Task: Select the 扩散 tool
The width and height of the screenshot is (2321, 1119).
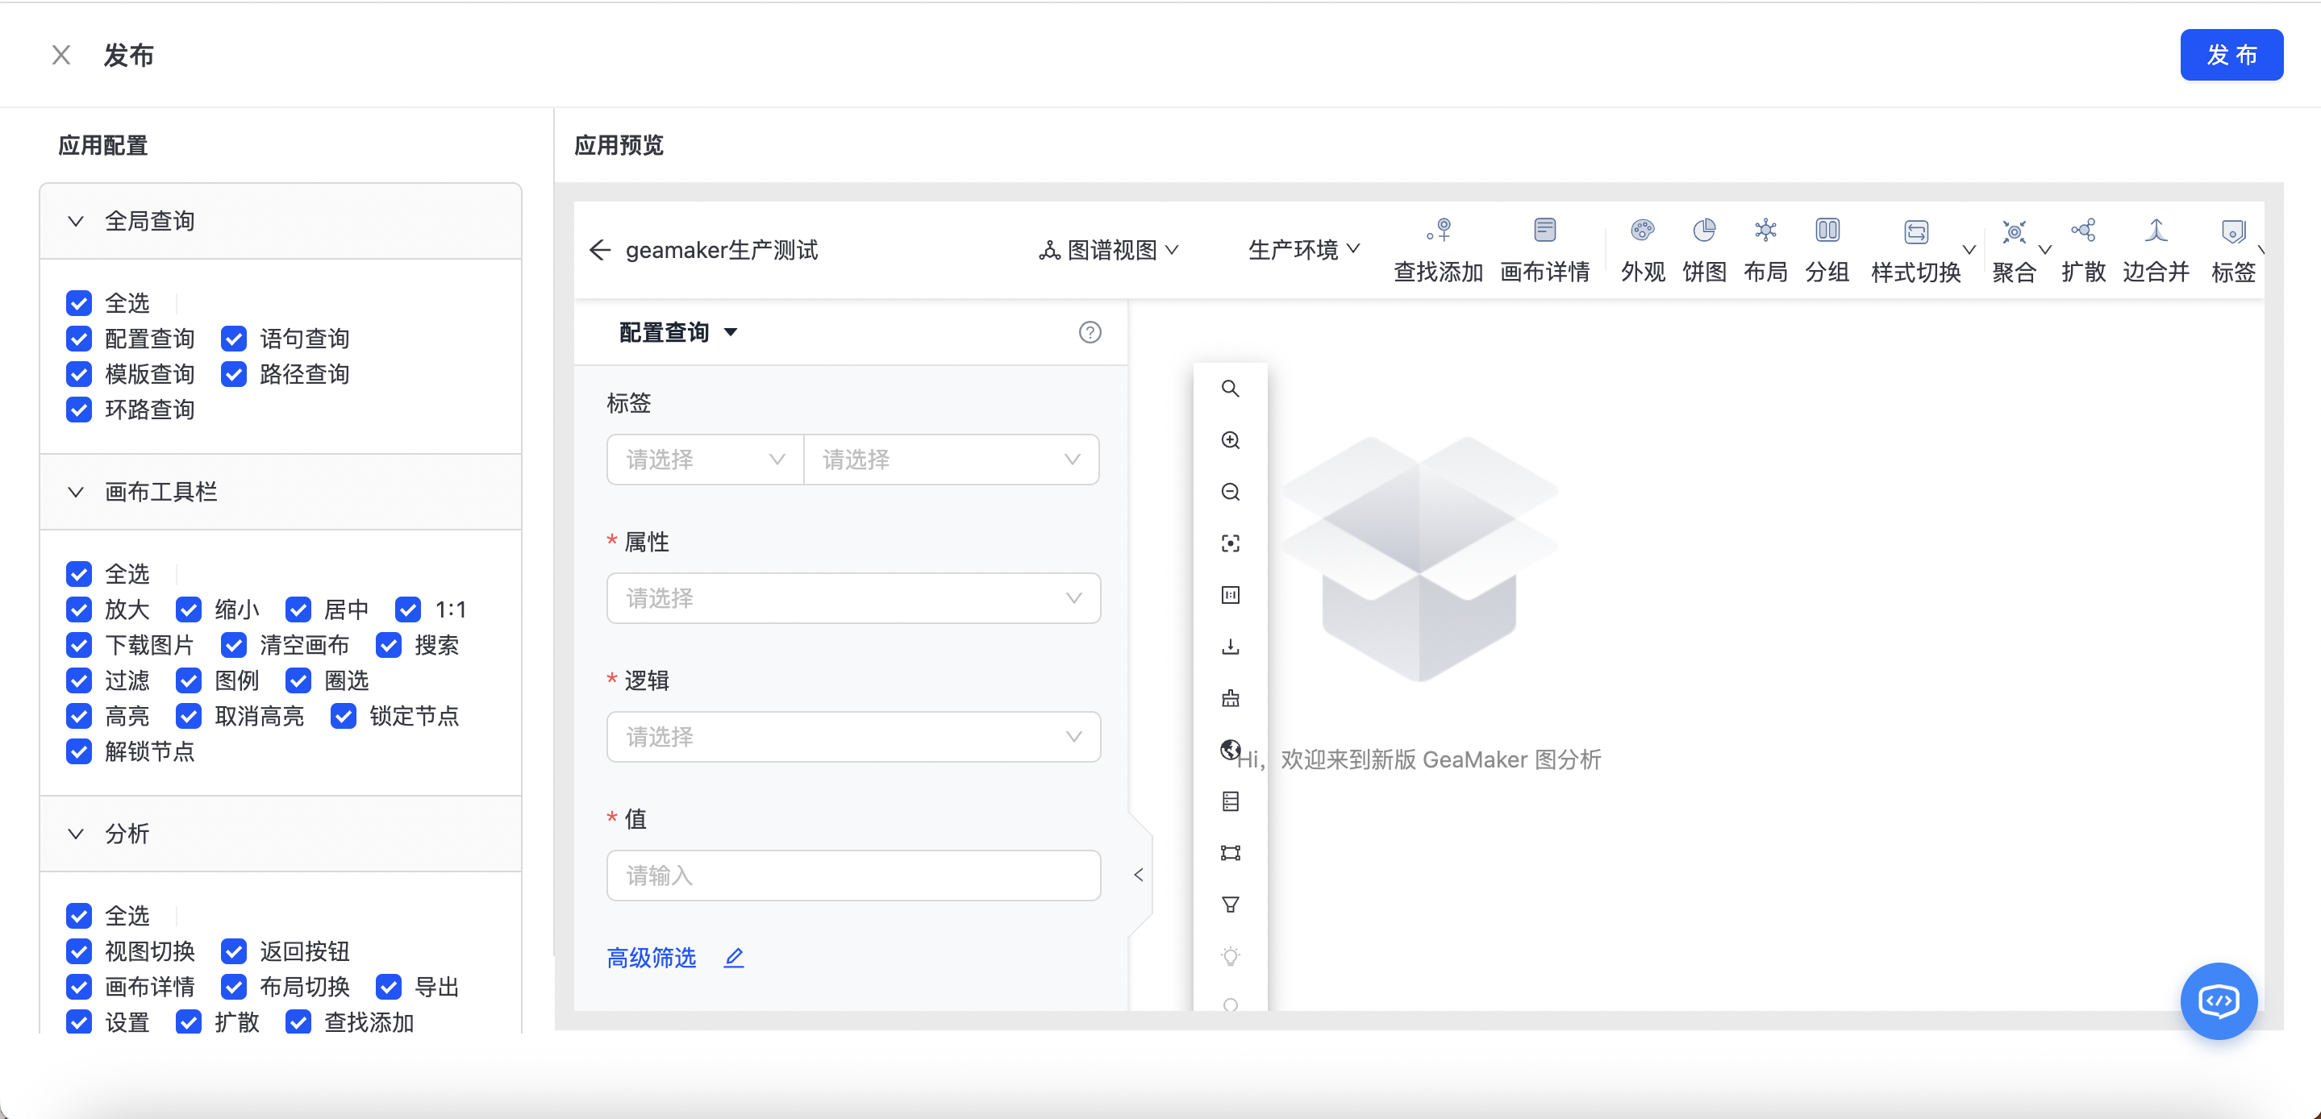Action: click(2083, 250)
